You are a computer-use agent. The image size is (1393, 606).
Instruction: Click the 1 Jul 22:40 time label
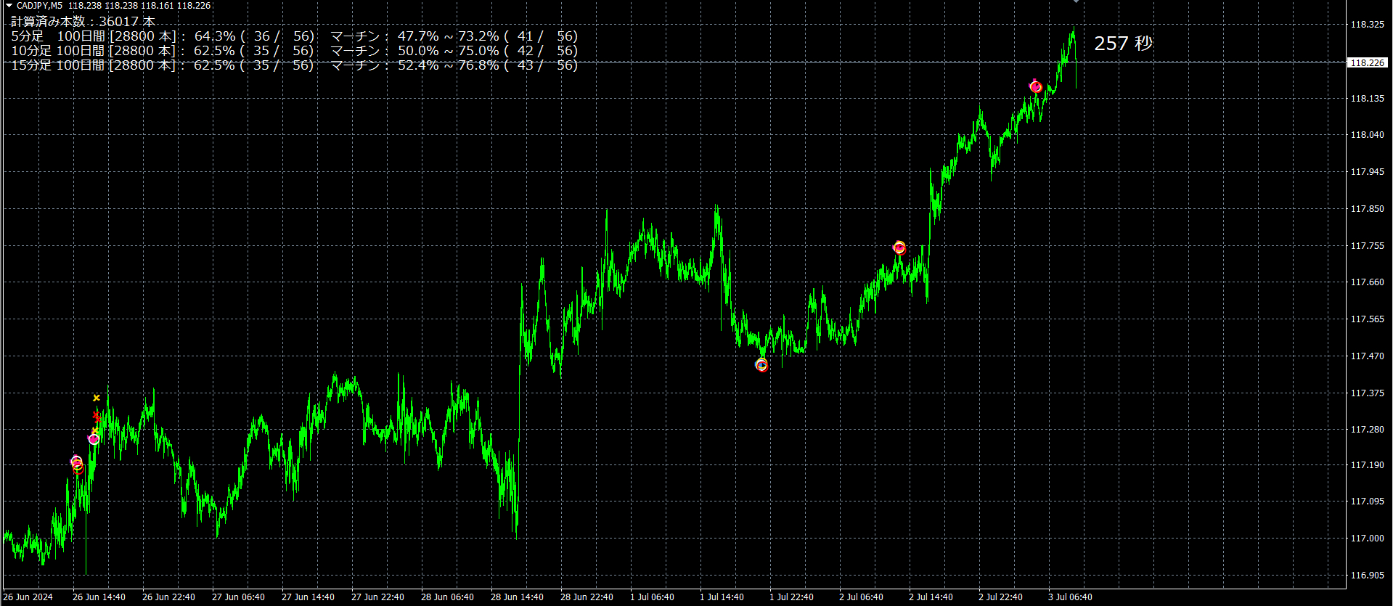pyautogui.click(x=791, y=597)
